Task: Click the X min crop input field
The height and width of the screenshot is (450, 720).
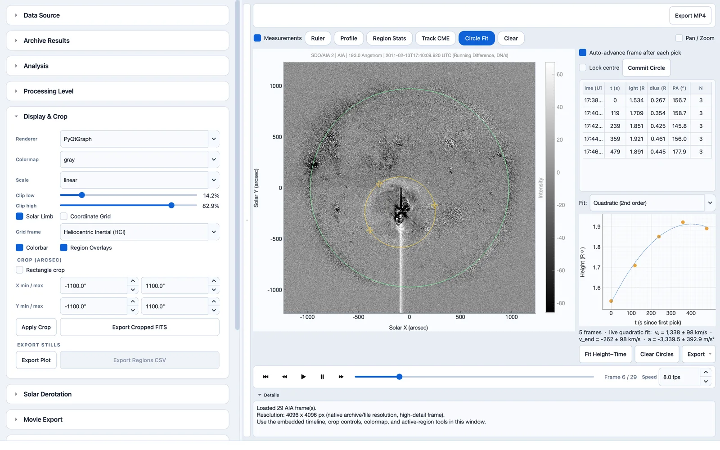Action: pos(94,286)
